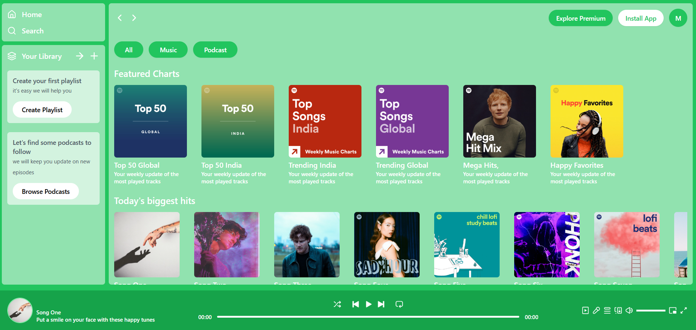Click the Search label in sidebar
The width and height of the screenshot is (696, 330).
(33, 31)
